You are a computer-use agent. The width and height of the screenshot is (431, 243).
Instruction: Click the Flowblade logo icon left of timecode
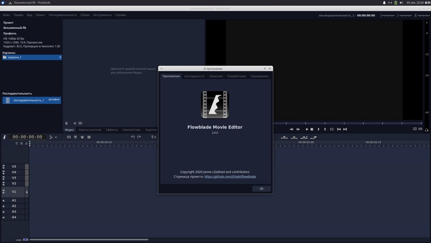point(5,137)
